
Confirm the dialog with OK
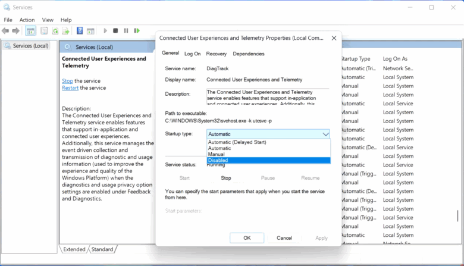pos(247,238)
